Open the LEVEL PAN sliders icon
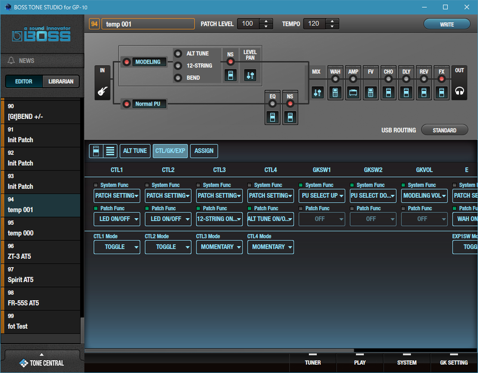This screenshot has height=373, width=478. pyautogui.click(x=250, y=75)
